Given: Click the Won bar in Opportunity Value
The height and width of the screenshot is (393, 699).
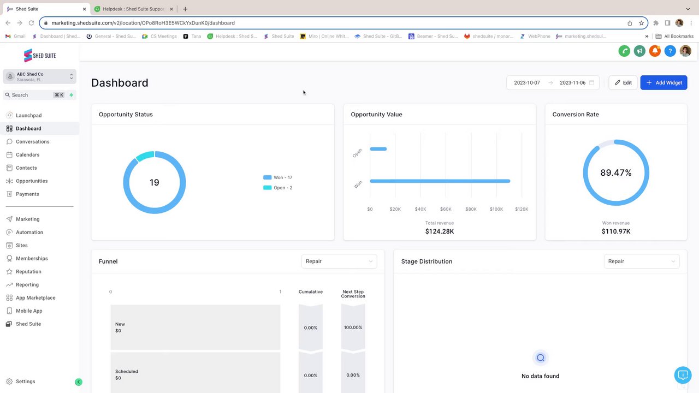Looking at the screenshot, I should pyautogui.click(x=440, y=181).
